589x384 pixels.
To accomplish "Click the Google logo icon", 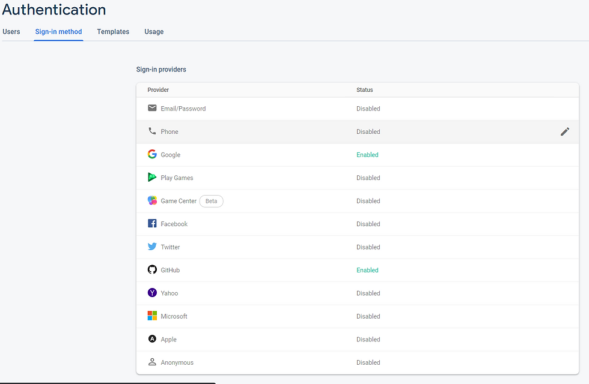I will (152, 154).
